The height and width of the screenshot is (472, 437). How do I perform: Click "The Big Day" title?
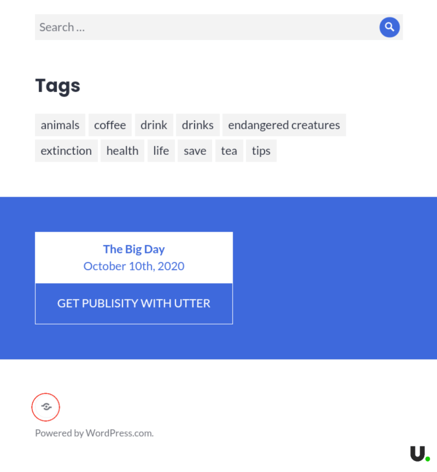point(134,249)
